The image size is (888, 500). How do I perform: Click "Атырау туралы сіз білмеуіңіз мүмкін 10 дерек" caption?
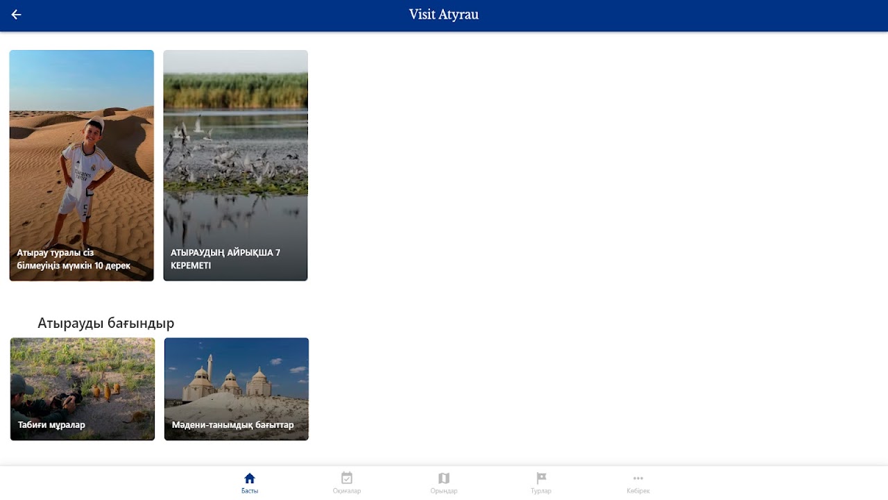[74, 259]
